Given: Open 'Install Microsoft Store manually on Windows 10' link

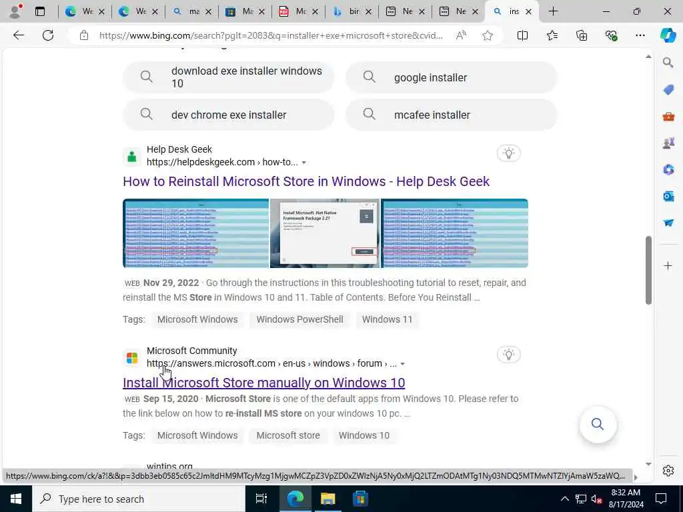Looking at the screenshot, I should (x=264, y=383).
